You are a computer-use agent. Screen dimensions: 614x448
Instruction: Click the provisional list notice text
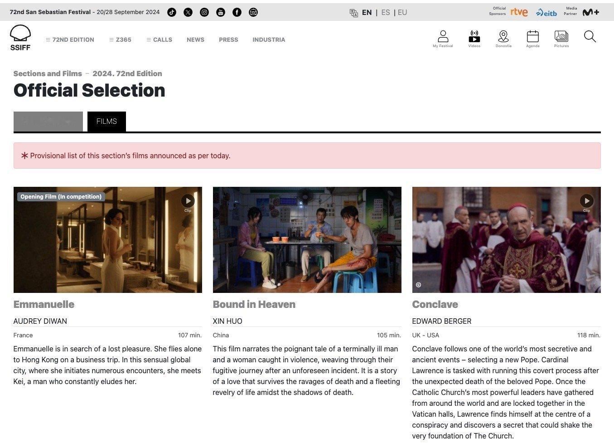[130, 156]
